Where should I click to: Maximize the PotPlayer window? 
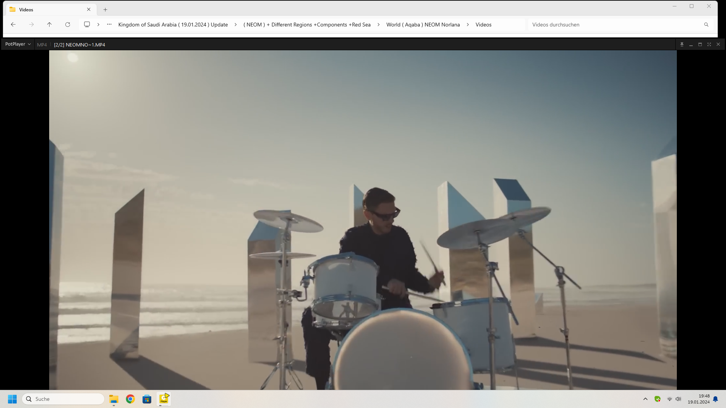pyautogui.click(x=700, y=45)
